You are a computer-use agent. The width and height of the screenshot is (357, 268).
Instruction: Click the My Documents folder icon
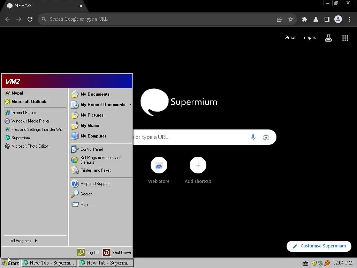point(75,94)
